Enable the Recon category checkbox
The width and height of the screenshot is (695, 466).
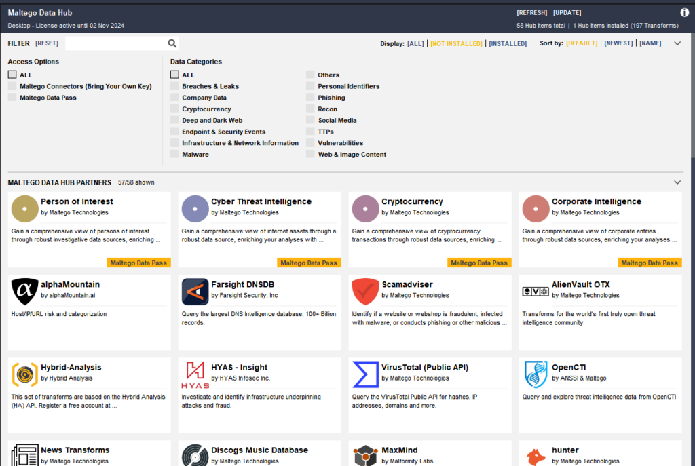[310, 109]
